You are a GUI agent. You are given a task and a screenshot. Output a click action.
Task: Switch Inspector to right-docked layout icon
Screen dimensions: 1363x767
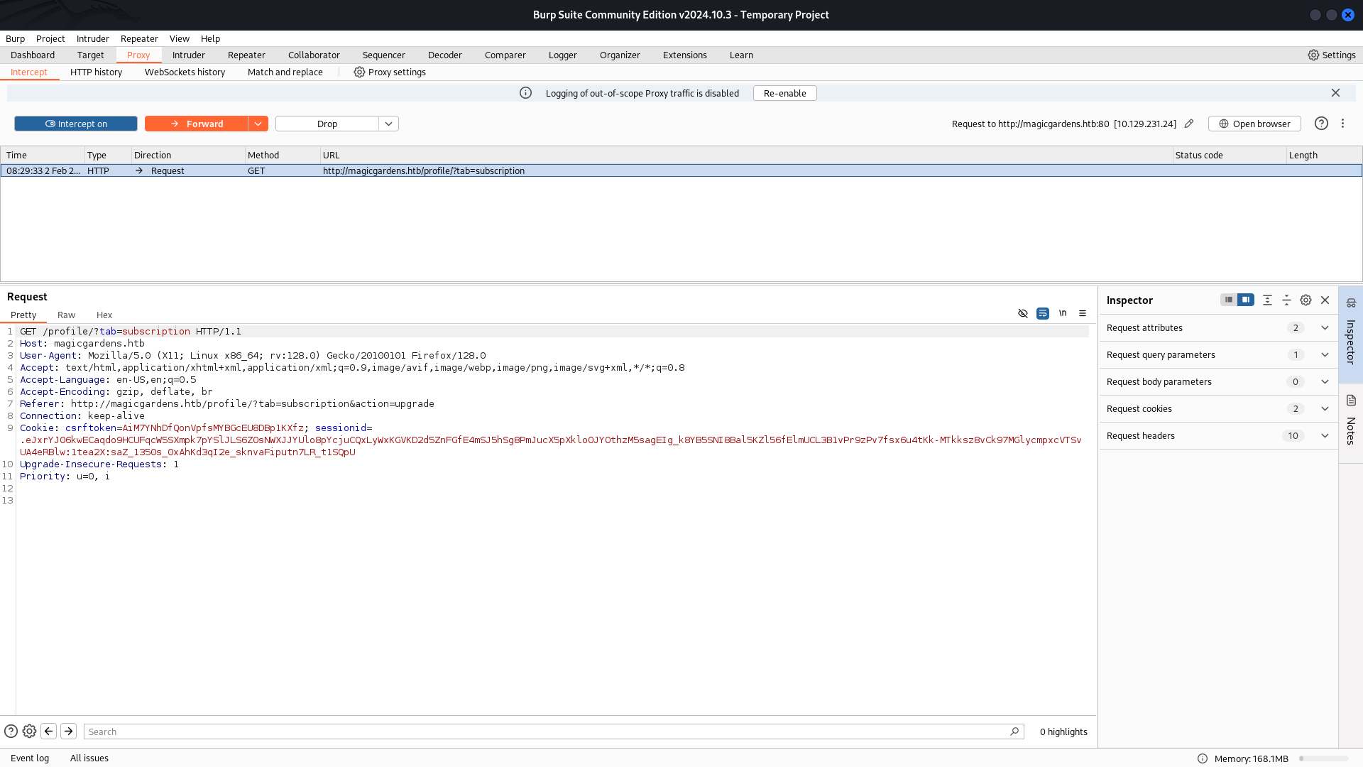click(x=1246, y=300)
